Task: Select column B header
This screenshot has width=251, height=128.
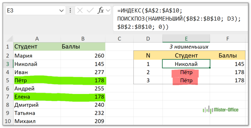Action: tap(83, 39)
